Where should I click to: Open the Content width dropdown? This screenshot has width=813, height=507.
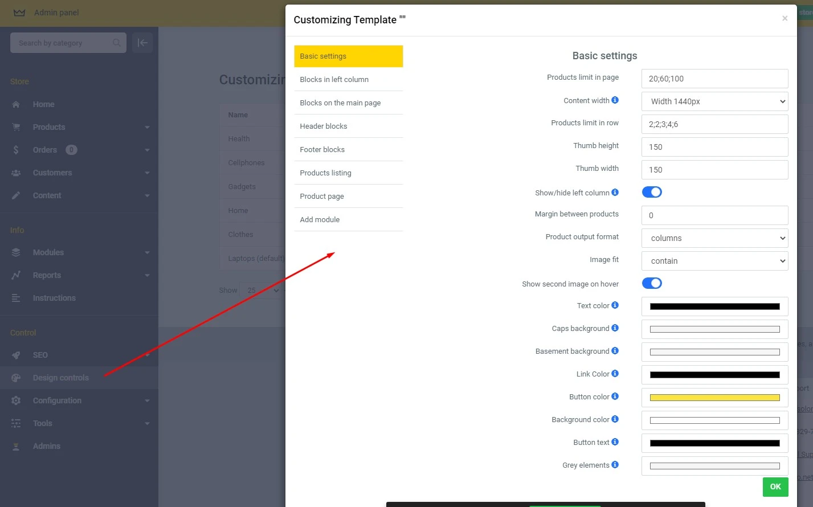pyautogui.click(x=714, y=101)
